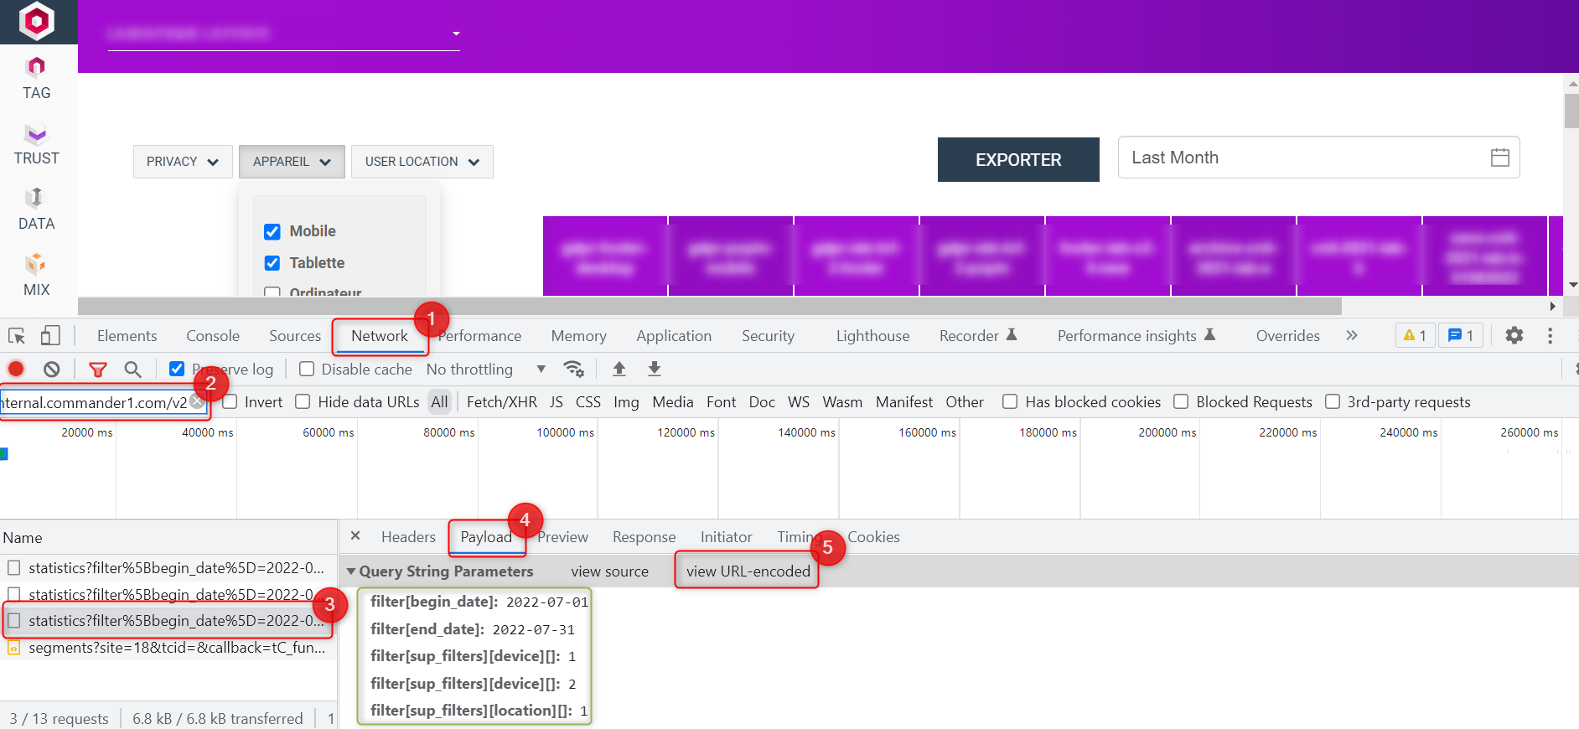Import HAR file with upload arrow
1579x729 pixels.
tap(619, 369)
